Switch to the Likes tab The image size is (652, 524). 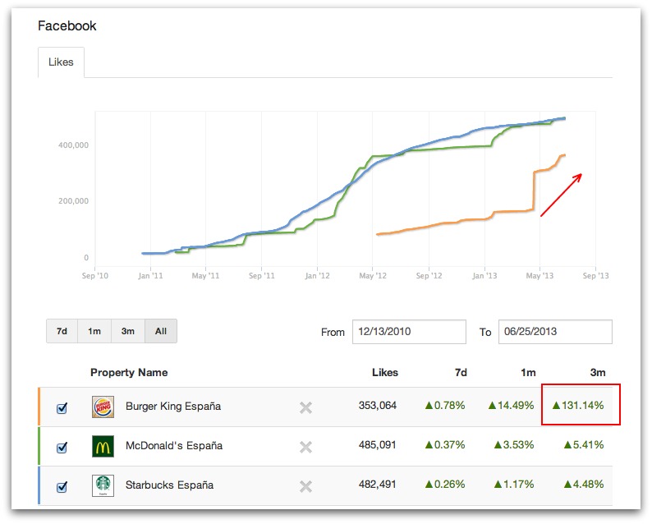(61, 62)
